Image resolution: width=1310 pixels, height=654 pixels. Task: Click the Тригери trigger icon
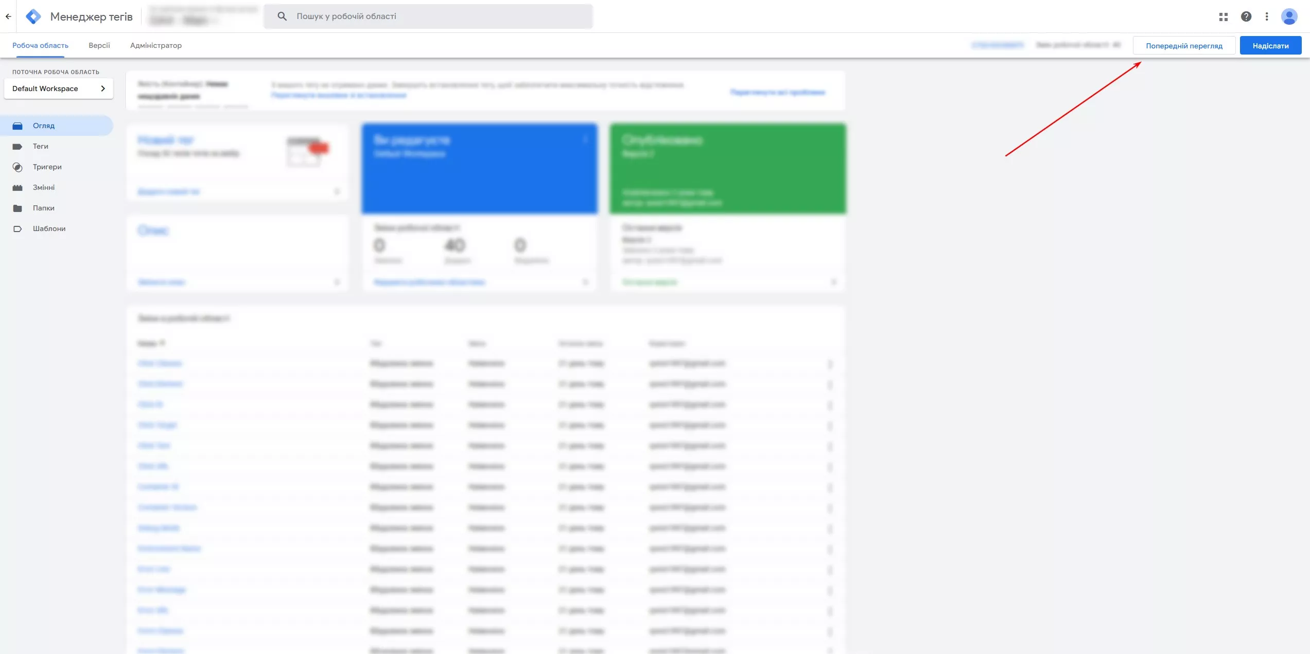coord(18,167)
